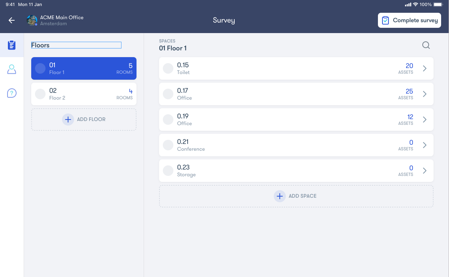Search spaces with the magnifier icon

click(426, 45)
